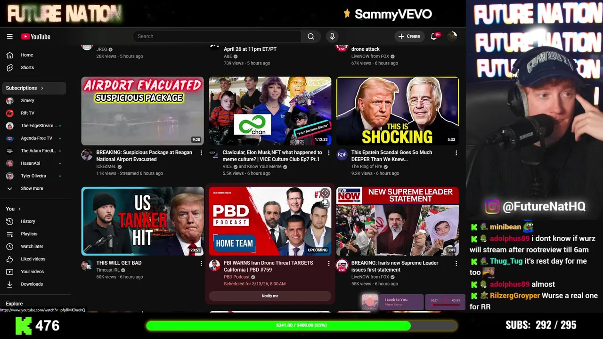
Task: Open title FBI WARNS Iran Drone Threat
Action: pos(268,266)
